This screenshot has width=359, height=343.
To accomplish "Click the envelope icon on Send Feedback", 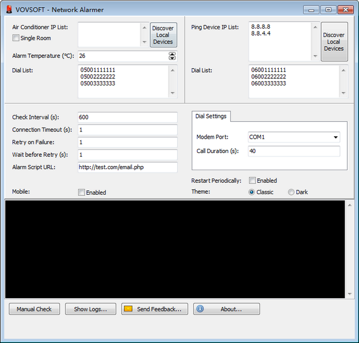I will 128,309.
